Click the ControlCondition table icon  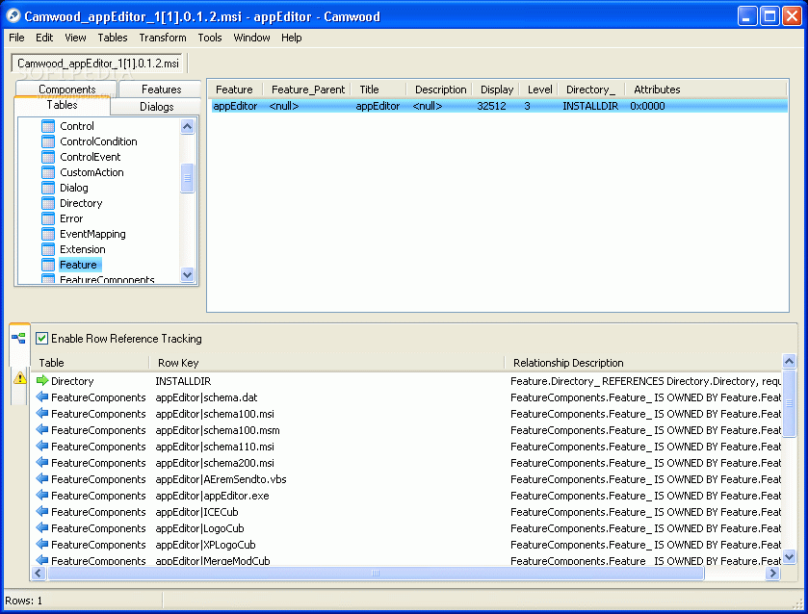coord(48,141)
